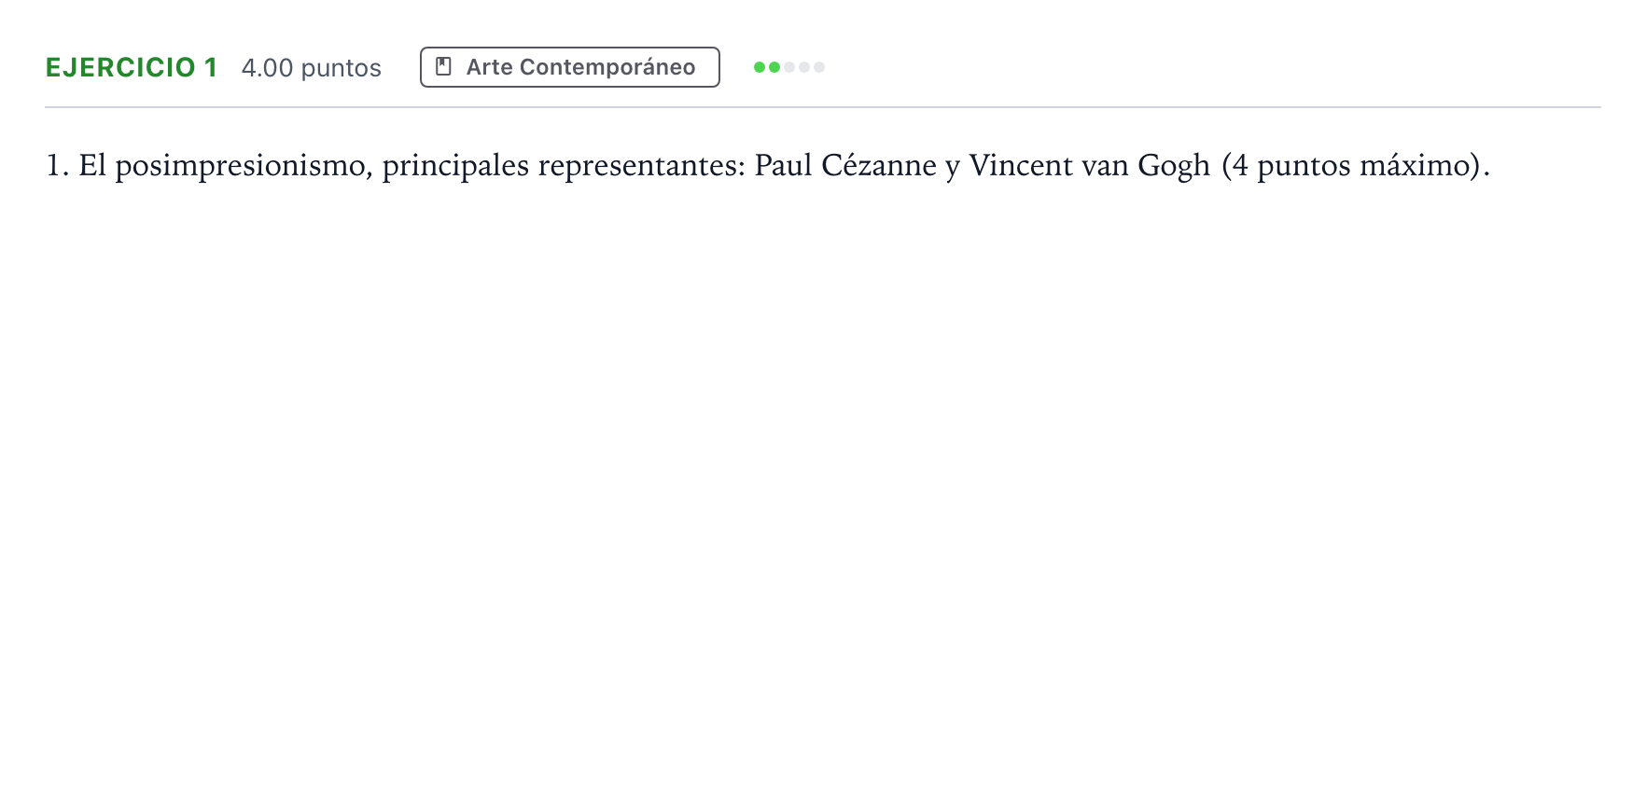Click the words principales representantes

point(564,166)
